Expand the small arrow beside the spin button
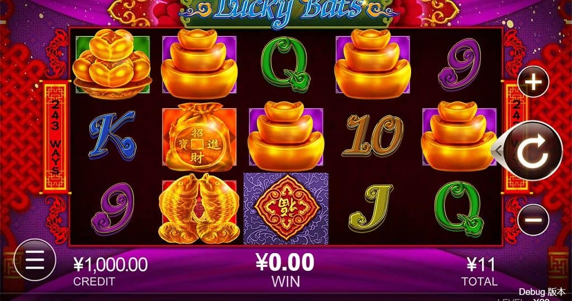 click(497, 150)
